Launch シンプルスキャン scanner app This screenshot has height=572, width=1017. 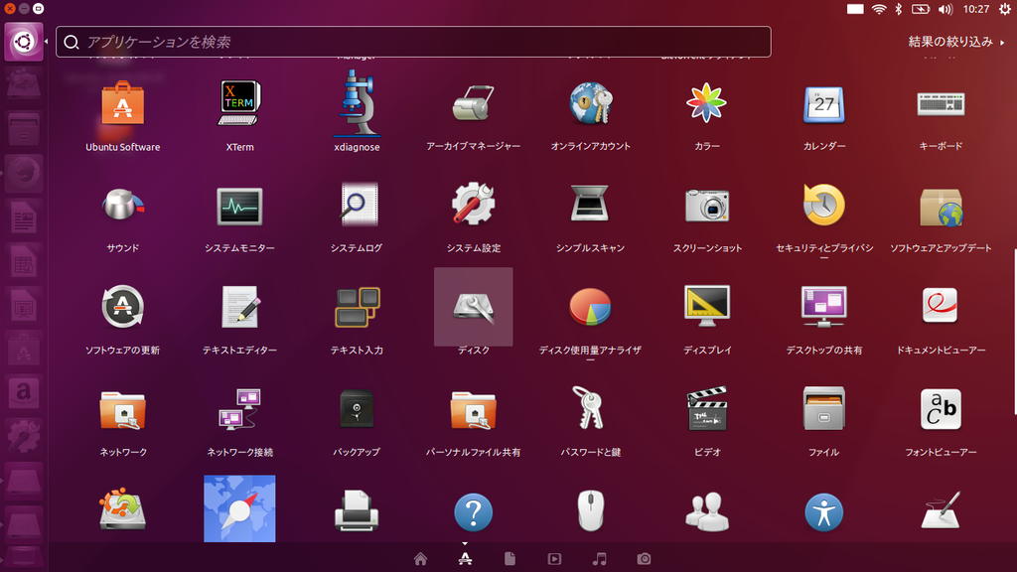pyautogui.click(x=590, y=205)
